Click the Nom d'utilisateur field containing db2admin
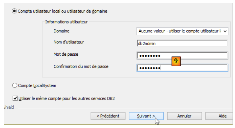The height and width of the screenshot is (128, 235). (182, 43)
